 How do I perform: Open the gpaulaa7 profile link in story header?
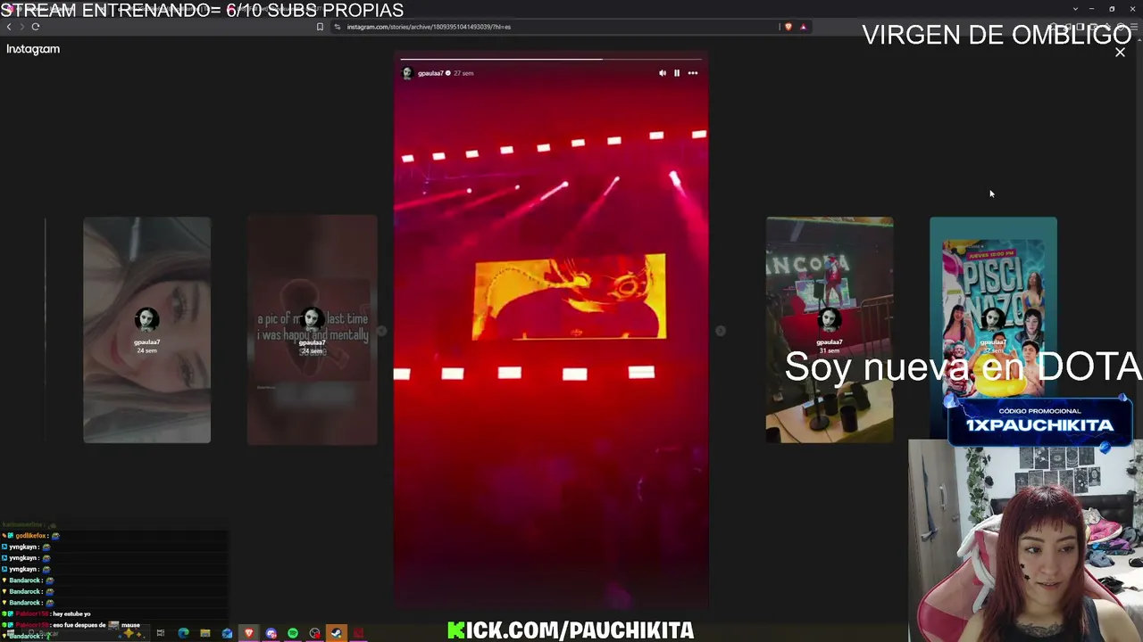(430, 73)
